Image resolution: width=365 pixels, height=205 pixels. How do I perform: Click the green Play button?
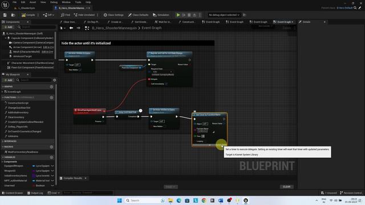tap(178, 15)
